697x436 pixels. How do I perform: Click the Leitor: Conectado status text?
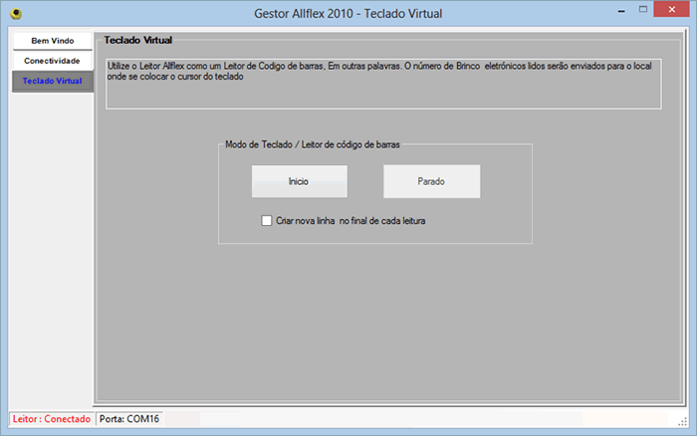52,419
